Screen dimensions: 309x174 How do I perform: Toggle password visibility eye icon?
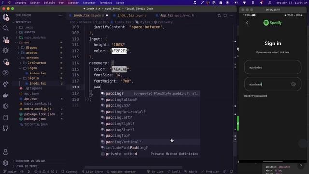point(294,84)
